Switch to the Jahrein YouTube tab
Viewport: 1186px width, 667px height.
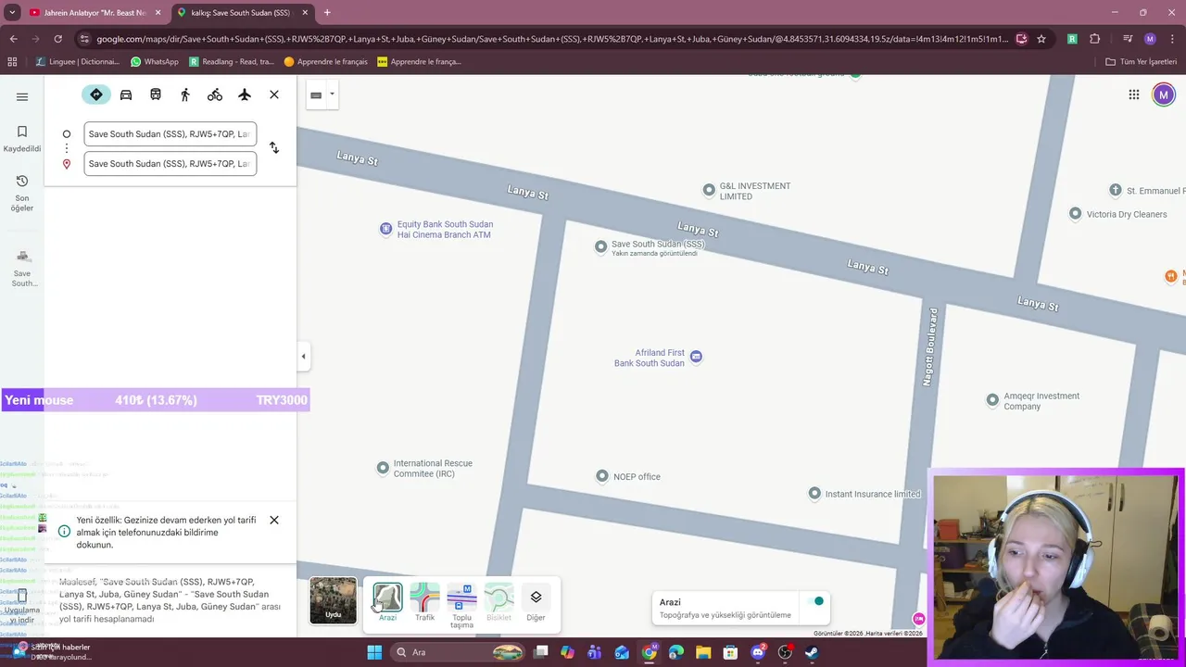point(95,13)
